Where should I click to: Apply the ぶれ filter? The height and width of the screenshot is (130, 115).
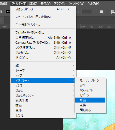pos(90,85)
